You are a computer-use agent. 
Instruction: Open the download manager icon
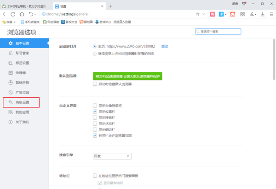point(263,14)
